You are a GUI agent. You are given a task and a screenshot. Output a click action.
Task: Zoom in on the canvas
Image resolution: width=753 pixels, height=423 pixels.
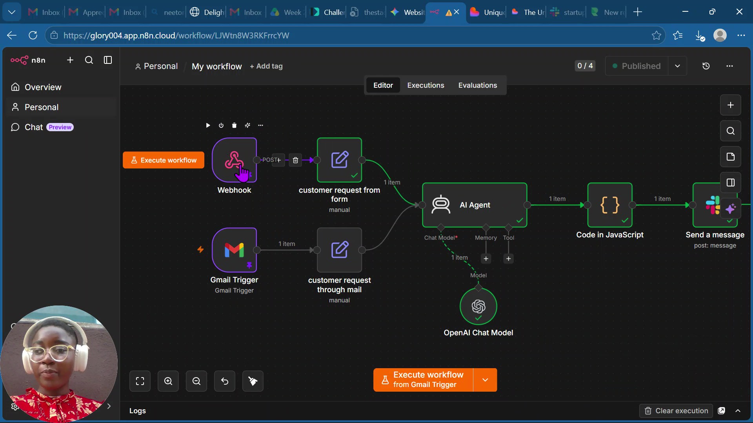coord(168,381)
